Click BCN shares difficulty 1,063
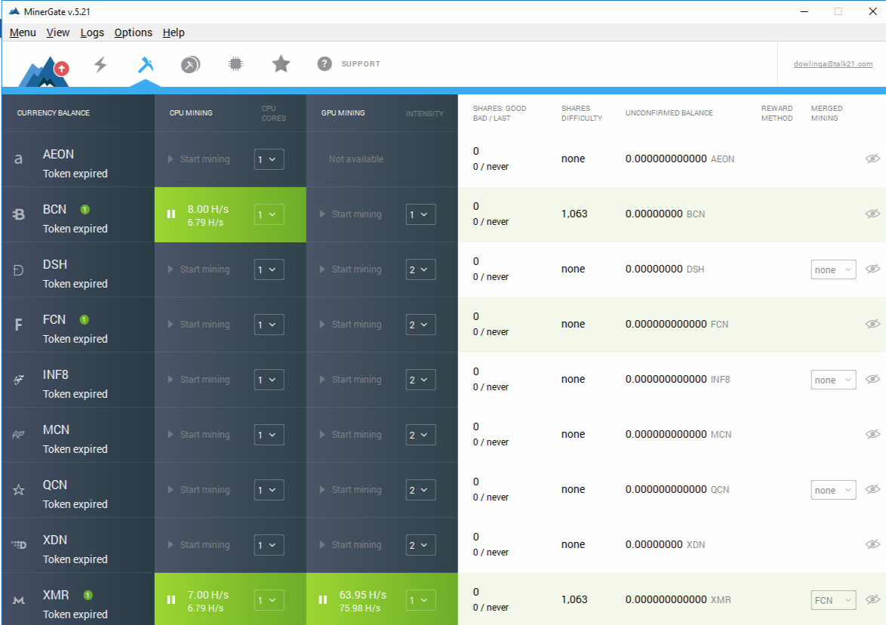Screen dimensions: 886x625 click(x=574, y=214)
